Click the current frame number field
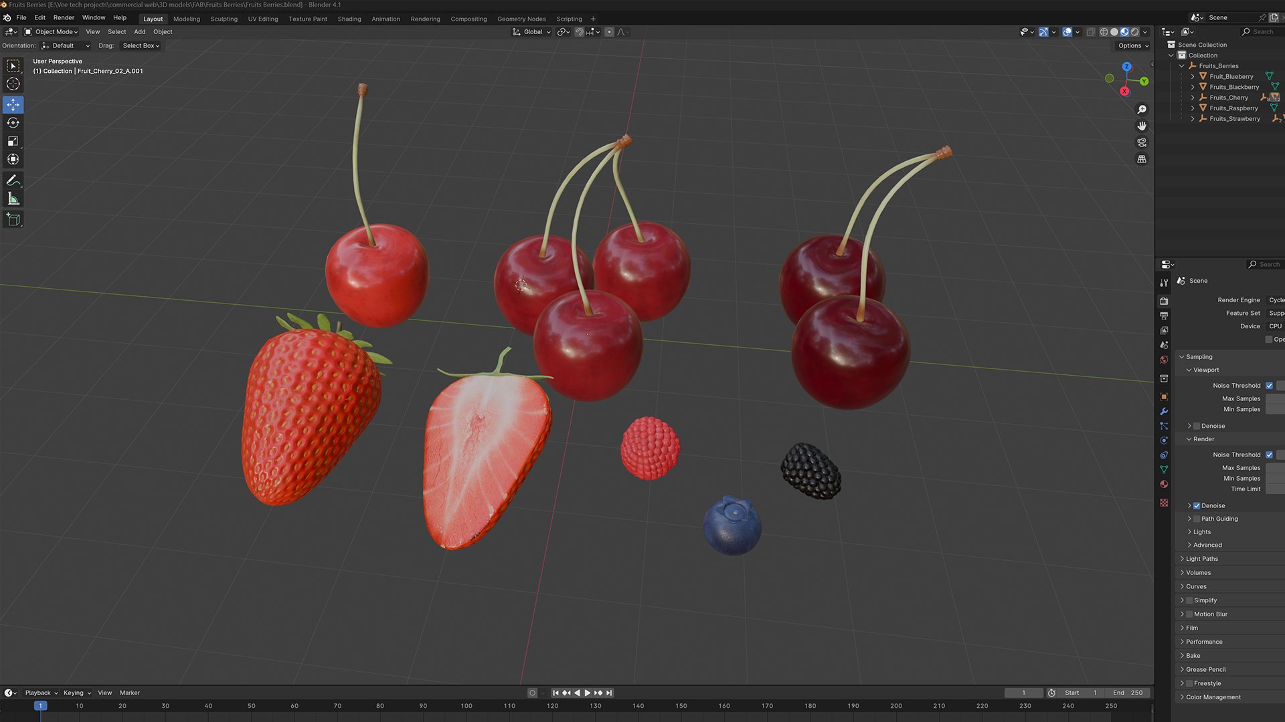The width and height of the screenshot is (1285, 722). (1023, 693)
